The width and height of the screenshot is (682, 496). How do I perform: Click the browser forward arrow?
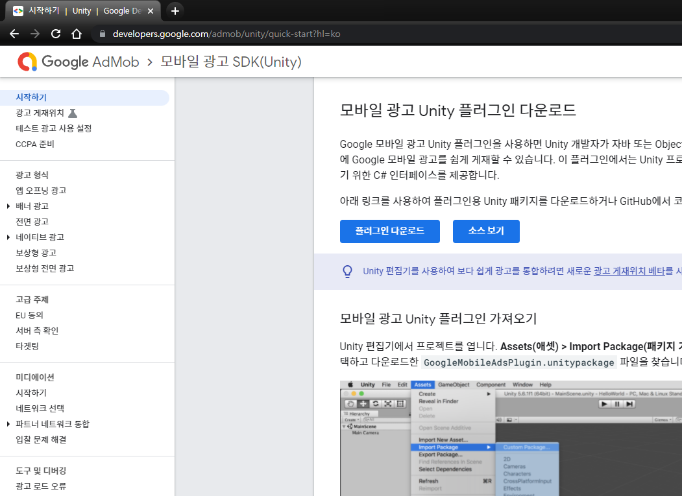click(35, 34)
